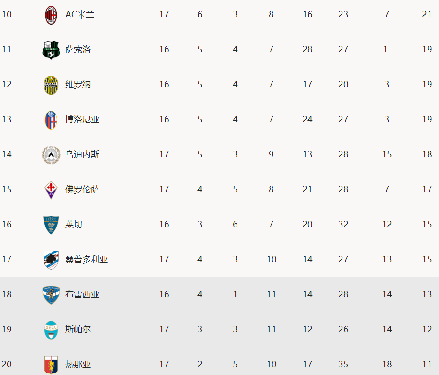This screenshot has width=439, height=375.
Task: Open the AC米兰 team name link
Action: (79, 15)
